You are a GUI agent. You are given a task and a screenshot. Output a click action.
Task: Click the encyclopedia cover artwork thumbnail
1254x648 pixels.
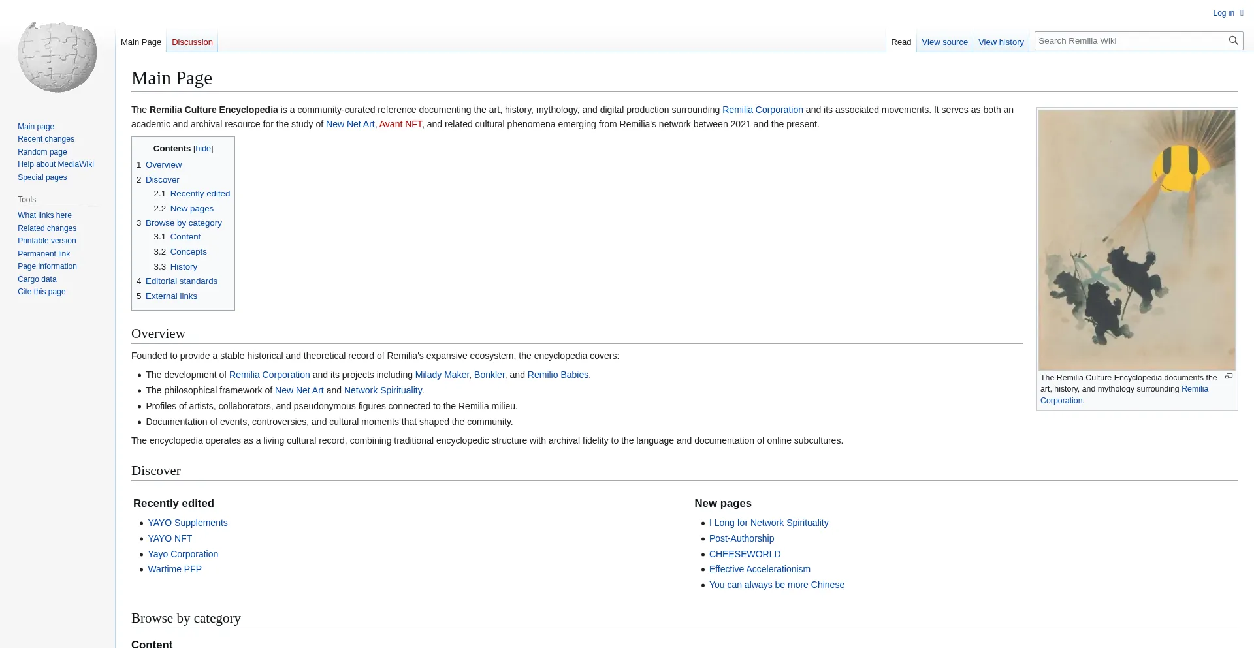click(1136, 239)
